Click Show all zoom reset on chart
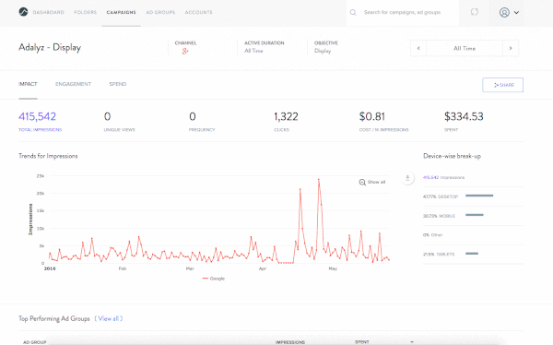Screen dimensions: 553x345 (x=372, y=183)
